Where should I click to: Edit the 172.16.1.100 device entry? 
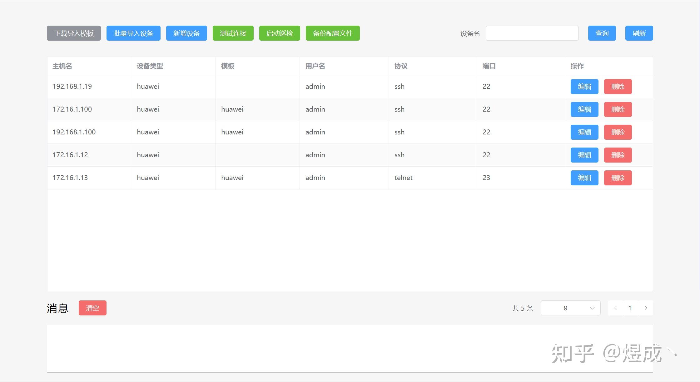point(584,109)
